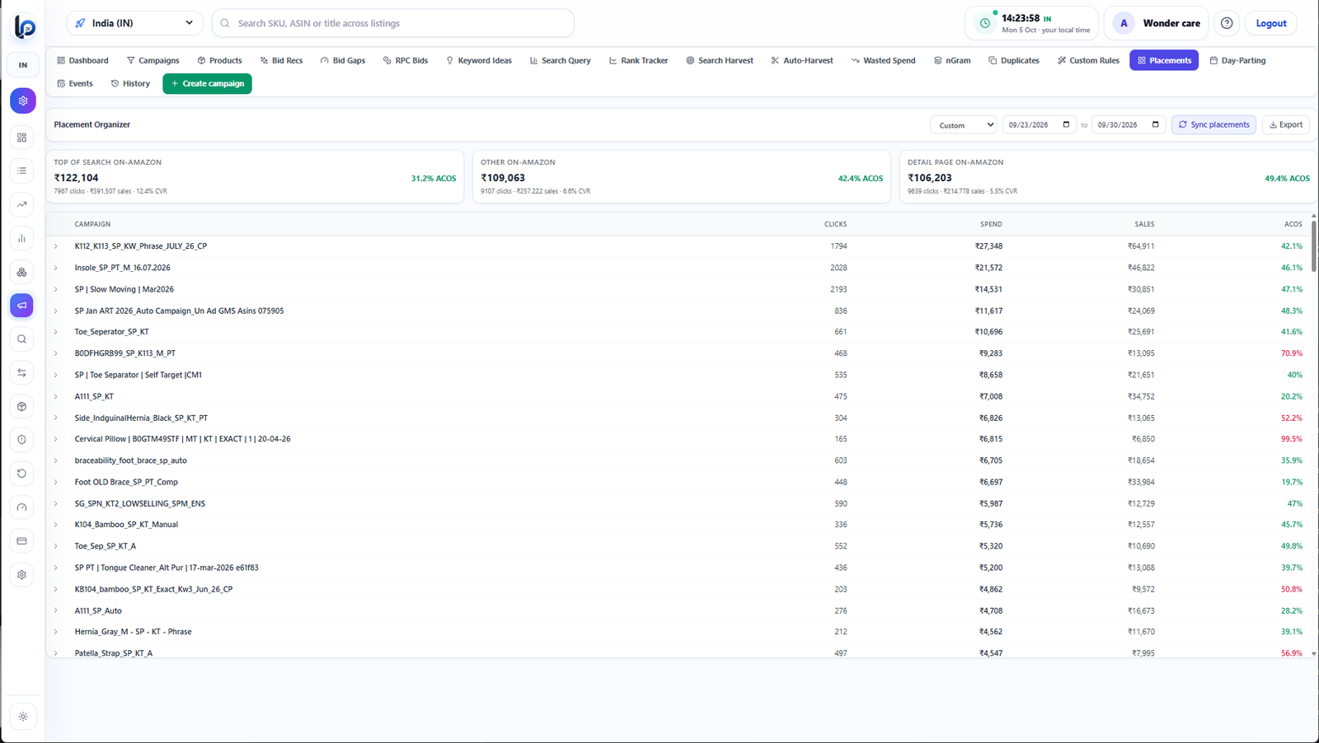Expand the K112_K113_SP_KW_Phrase_JULY_26_CP campaign row

click(56, 246)
